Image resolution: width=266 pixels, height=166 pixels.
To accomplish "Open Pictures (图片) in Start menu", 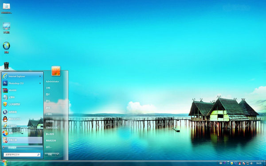I will (48, 94).
